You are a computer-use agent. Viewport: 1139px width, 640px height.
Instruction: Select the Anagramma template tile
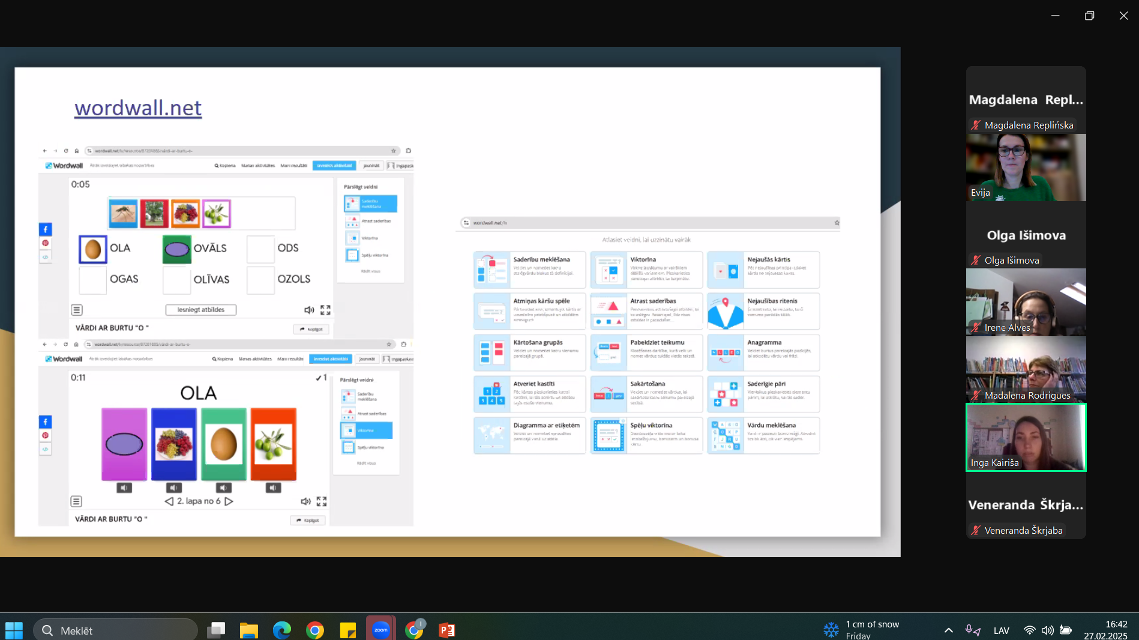(x=763, y=352)
